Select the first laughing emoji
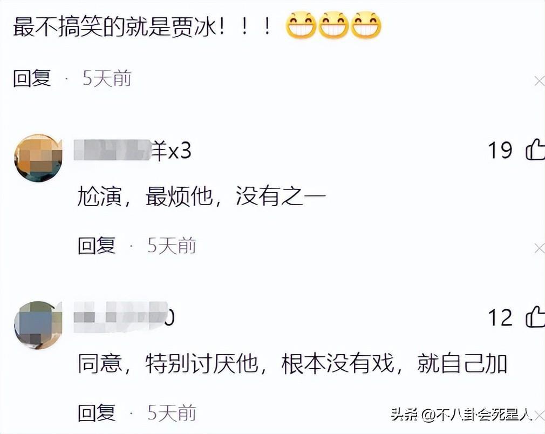Screen dimensions: 545x434 [301, 25]
